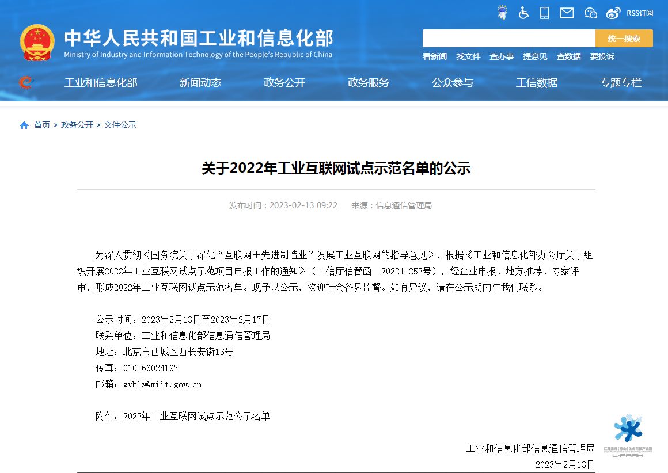This screenshot has width=668, height=473.
Task: Click the 找文件 quick link
Action: [x=468, y=56]
